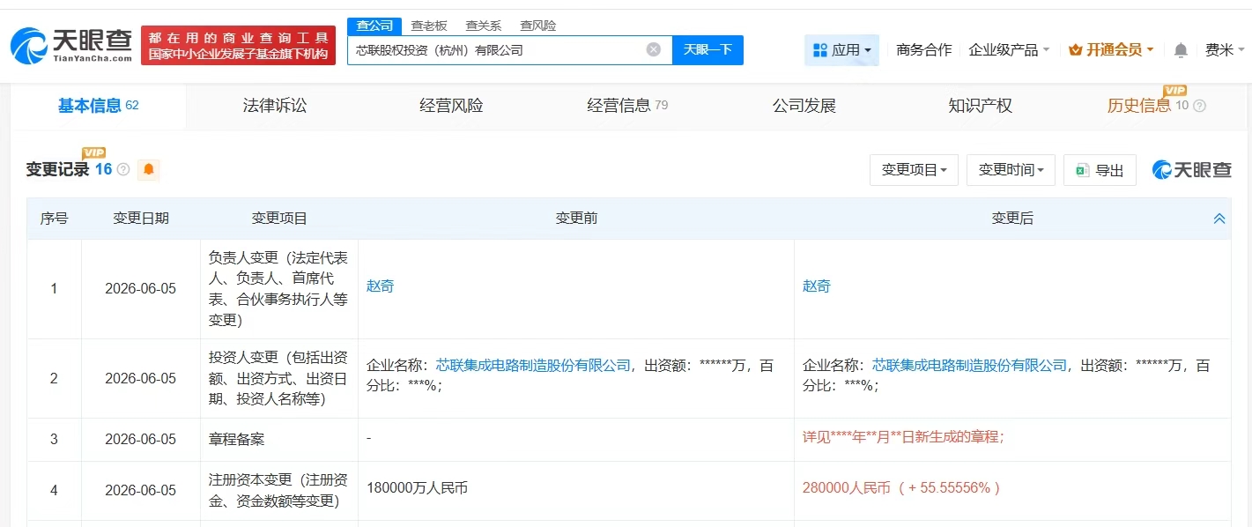The height and width of the screenshot is (527, 1252).
Task: Click the 序号 column header
Action: coord(54,219)
